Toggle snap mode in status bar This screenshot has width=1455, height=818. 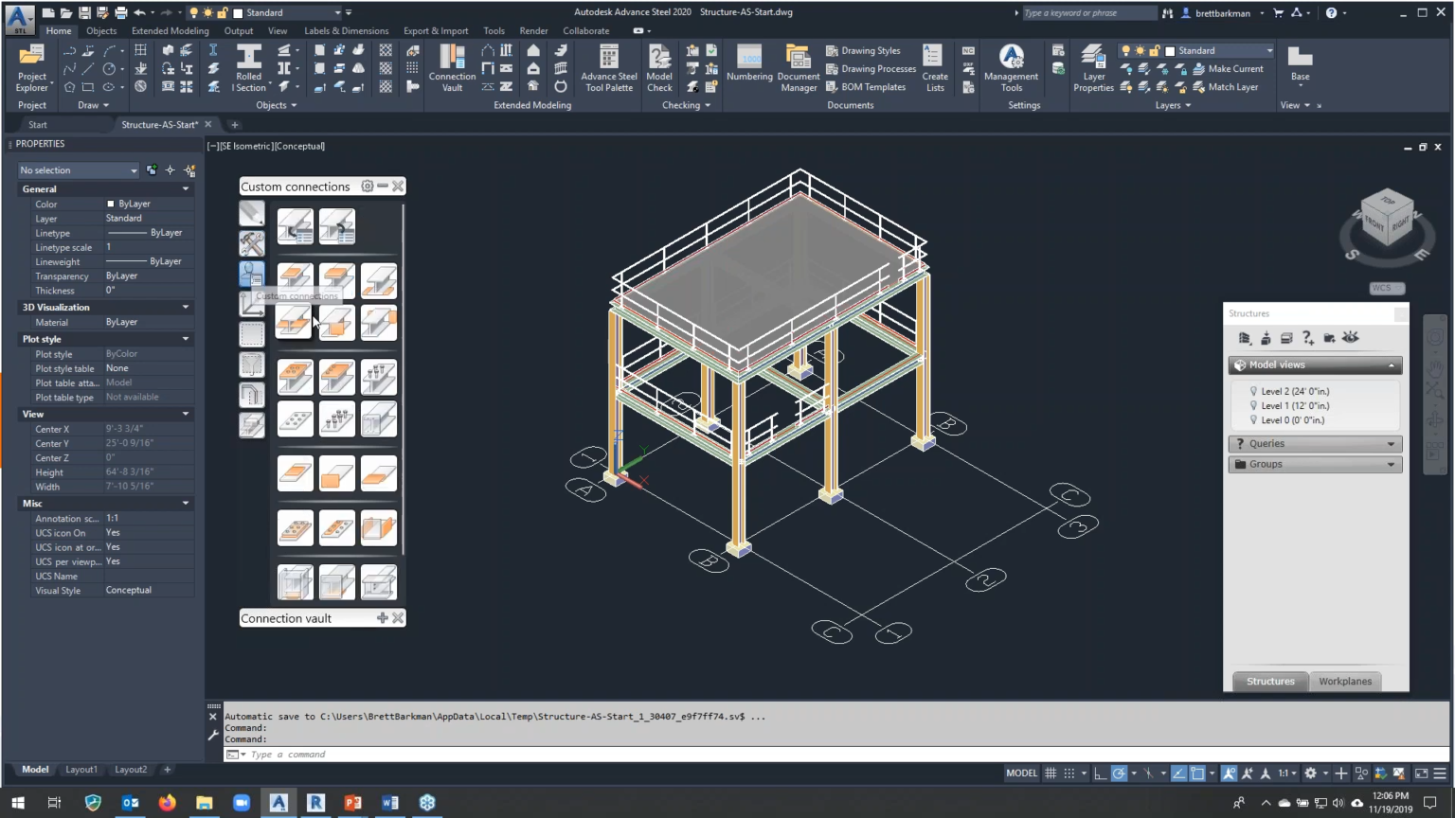click(1069, 774)
